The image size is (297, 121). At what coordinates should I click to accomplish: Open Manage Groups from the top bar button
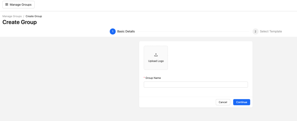(x=19, y=5)
